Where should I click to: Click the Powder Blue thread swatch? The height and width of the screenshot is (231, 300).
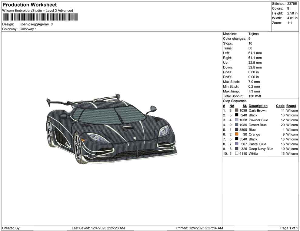pyautogui.click(x=236, y=120)
